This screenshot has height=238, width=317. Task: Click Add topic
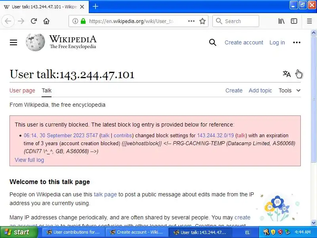coord(260,90)
